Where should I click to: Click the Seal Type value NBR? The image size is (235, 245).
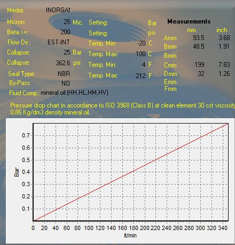click(64, 74)
